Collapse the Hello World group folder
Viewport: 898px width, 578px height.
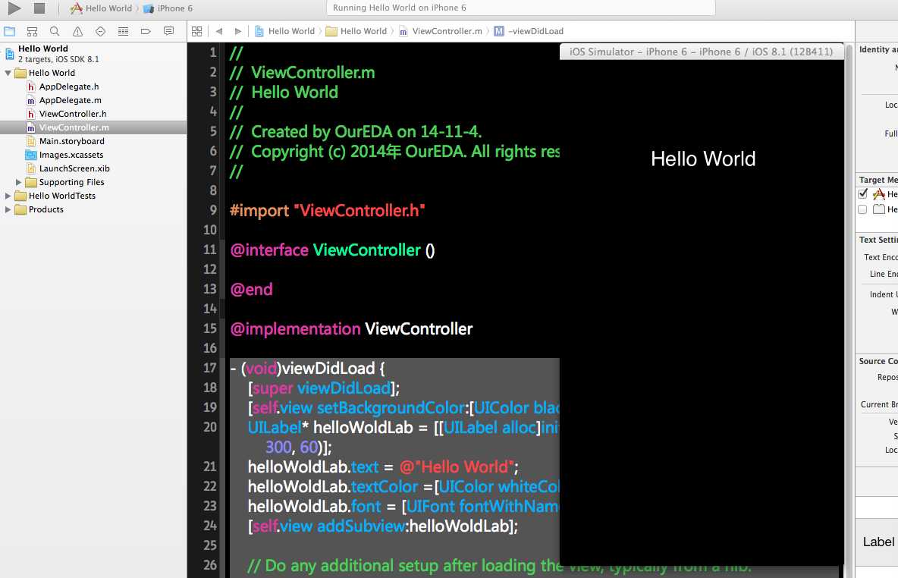pos(8,74)
